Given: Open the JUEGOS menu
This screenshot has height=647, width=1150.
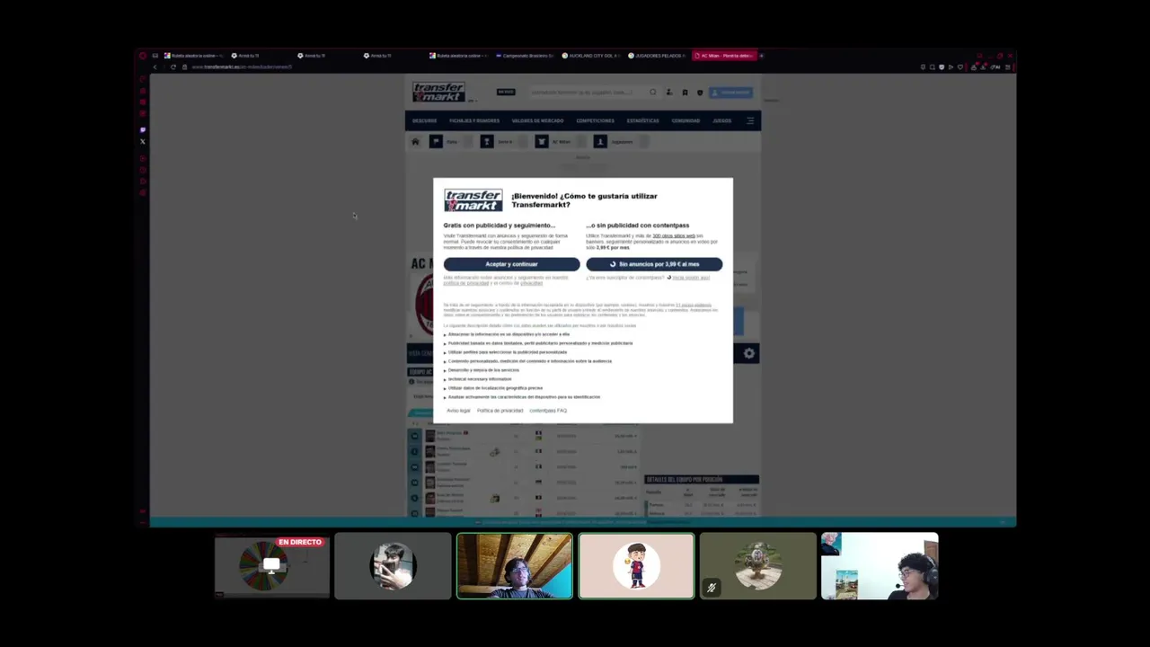Looking at the screenshot, I should [722, 120].
